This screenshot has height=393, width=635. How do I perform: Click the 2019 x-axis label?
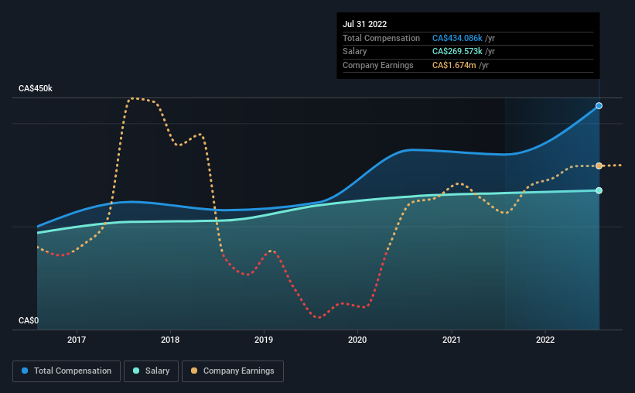click(264, 340)
